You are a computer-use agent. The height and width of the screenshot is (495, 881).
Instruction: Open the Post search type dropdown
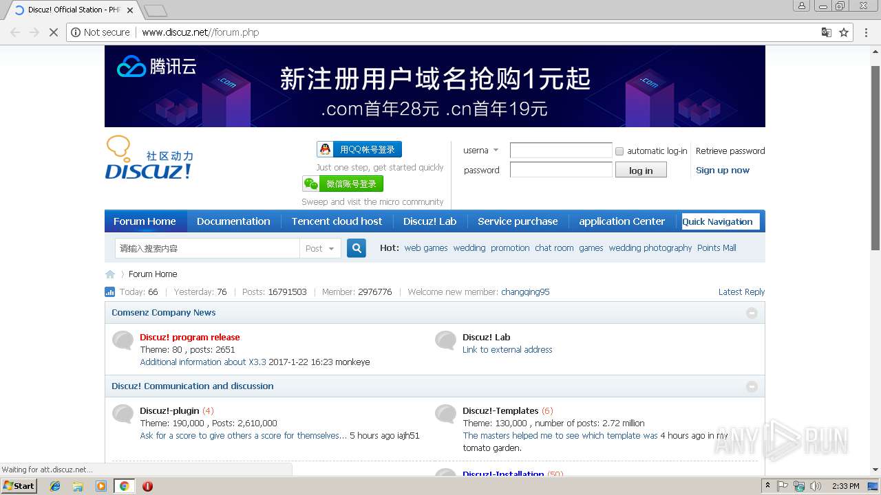320,248
